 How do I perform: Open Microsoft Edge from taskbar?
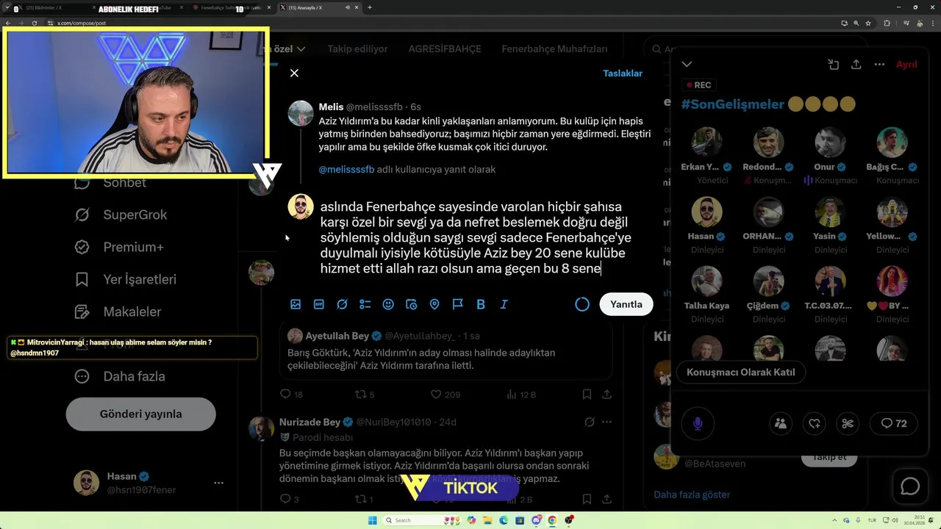504,520
